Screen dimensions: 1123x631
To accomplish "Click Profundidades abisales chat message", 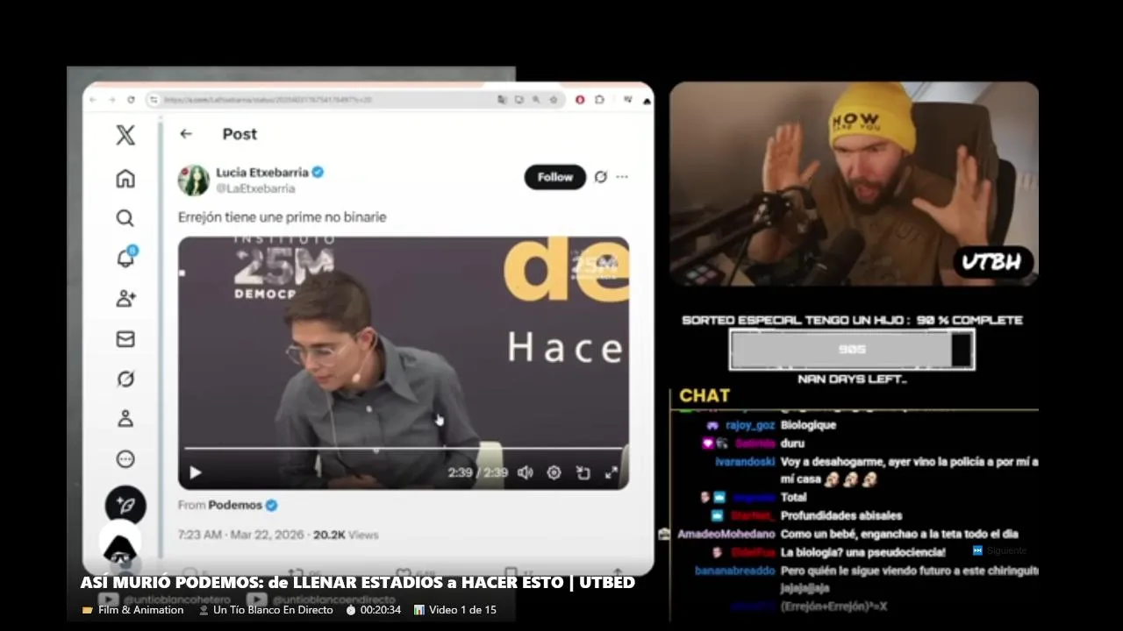I will (841, 516).
